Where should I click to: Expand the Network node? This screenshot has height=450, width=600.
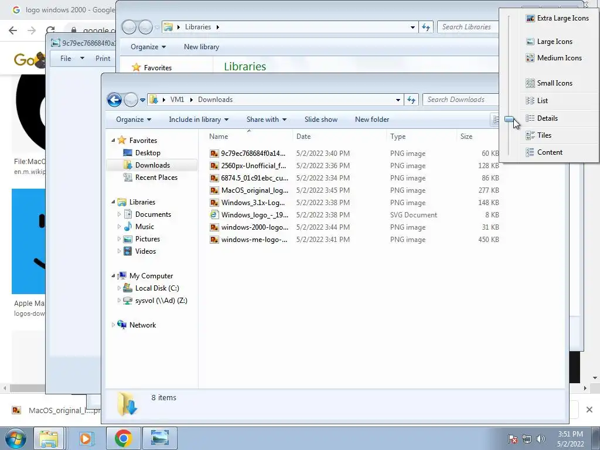[113, 325]
